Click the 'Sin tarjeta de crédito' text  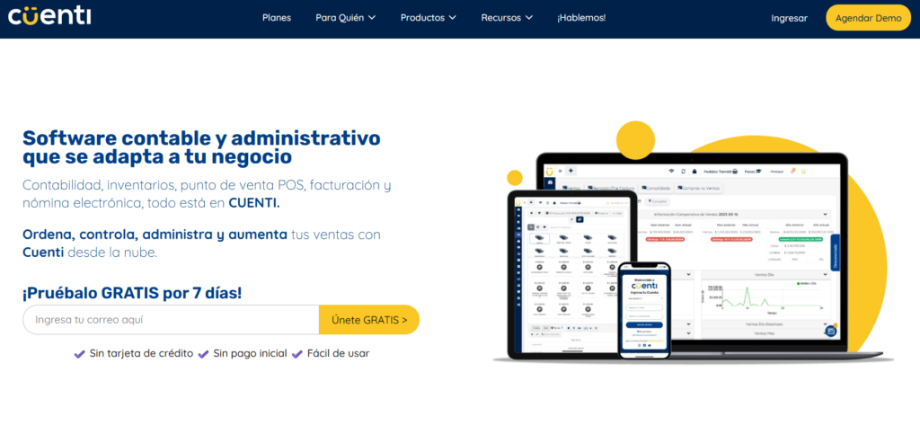[x=141, y=353]
